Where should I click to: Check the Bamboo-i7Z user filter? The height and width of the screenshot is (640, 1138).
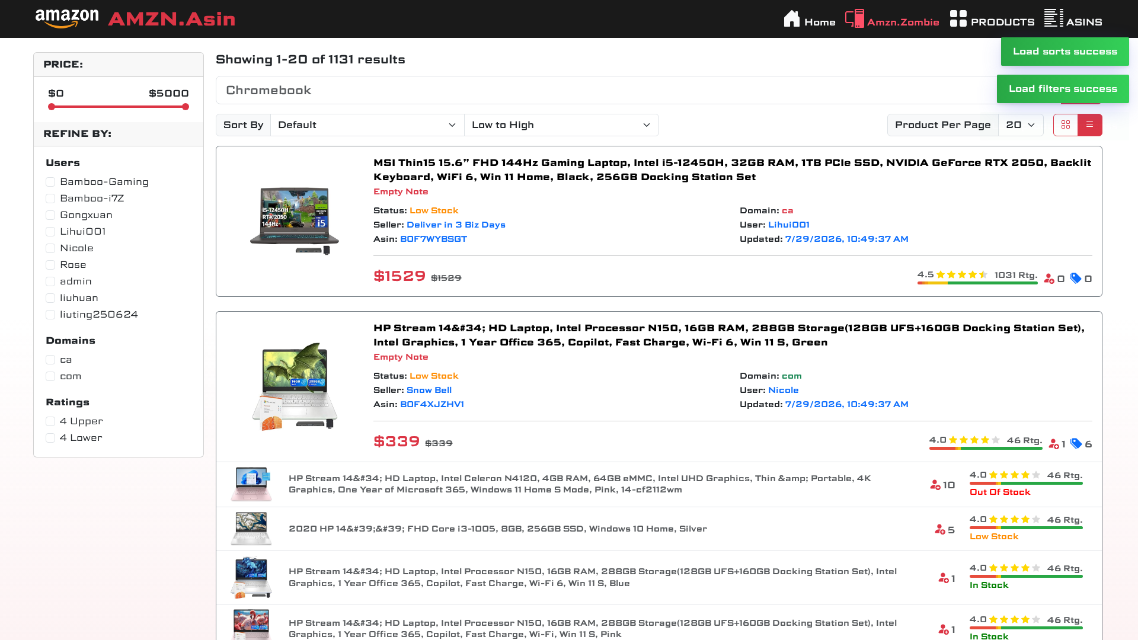tap(50, 199)
